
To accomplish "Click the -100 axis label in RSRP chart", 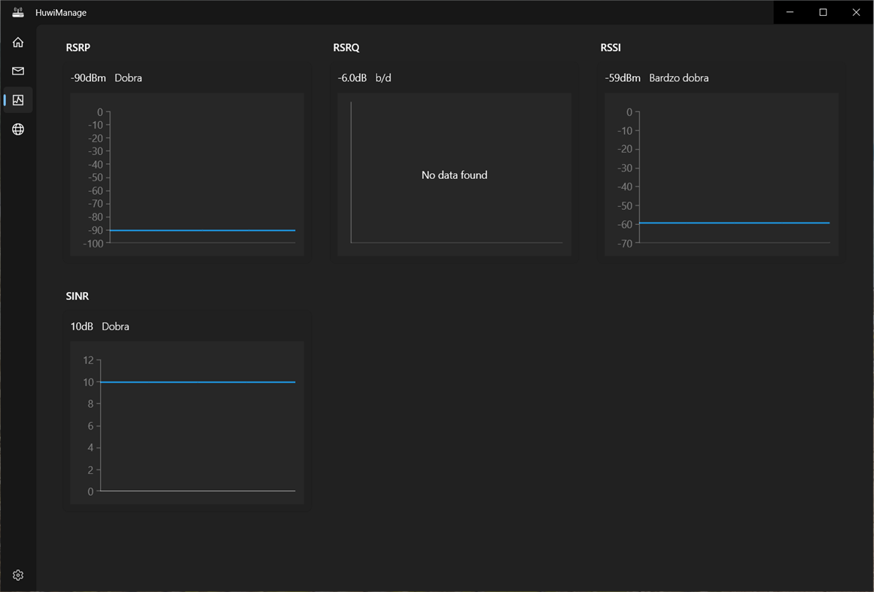I will click(x=93, y=244).
